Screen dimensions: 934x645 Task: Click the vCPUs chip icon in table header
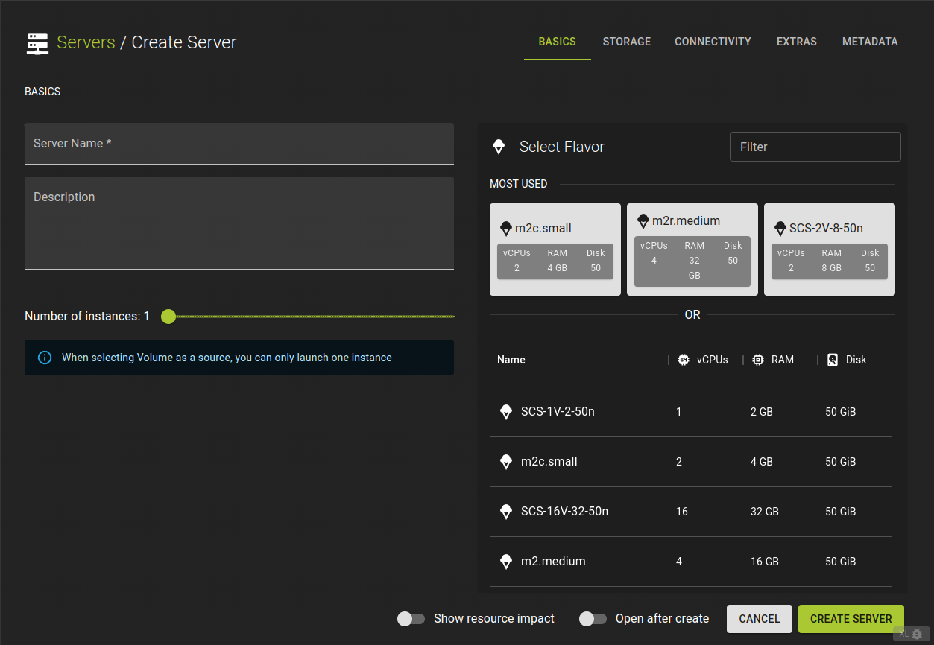(684, 360)
